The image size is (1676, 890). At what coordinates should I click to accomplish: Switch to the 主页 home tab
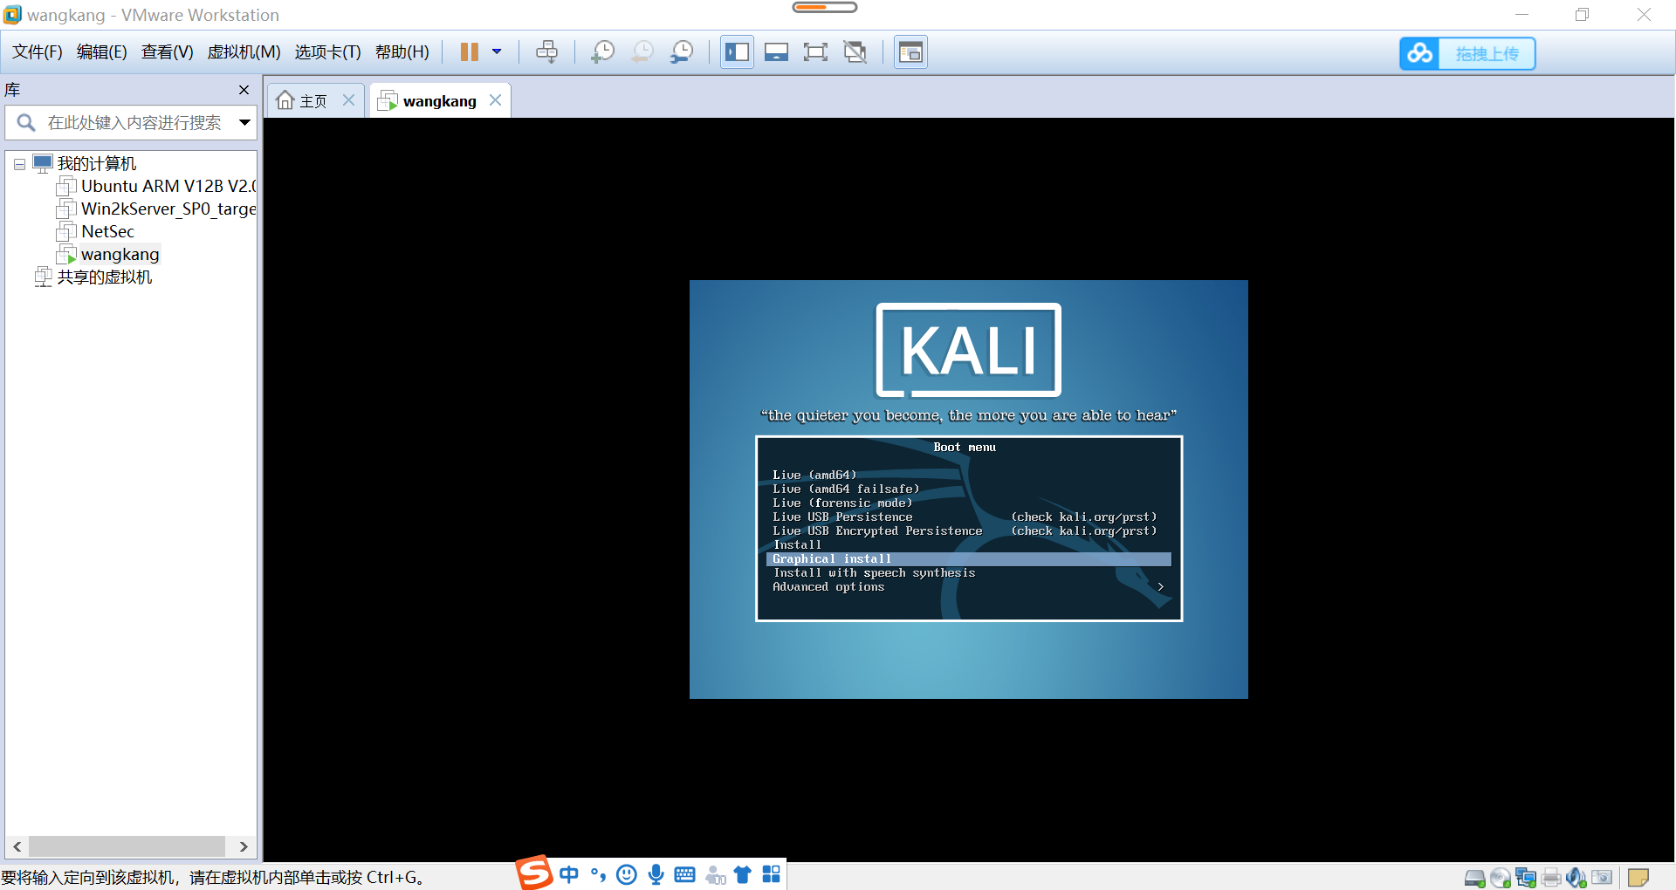(x=302, y=101)
